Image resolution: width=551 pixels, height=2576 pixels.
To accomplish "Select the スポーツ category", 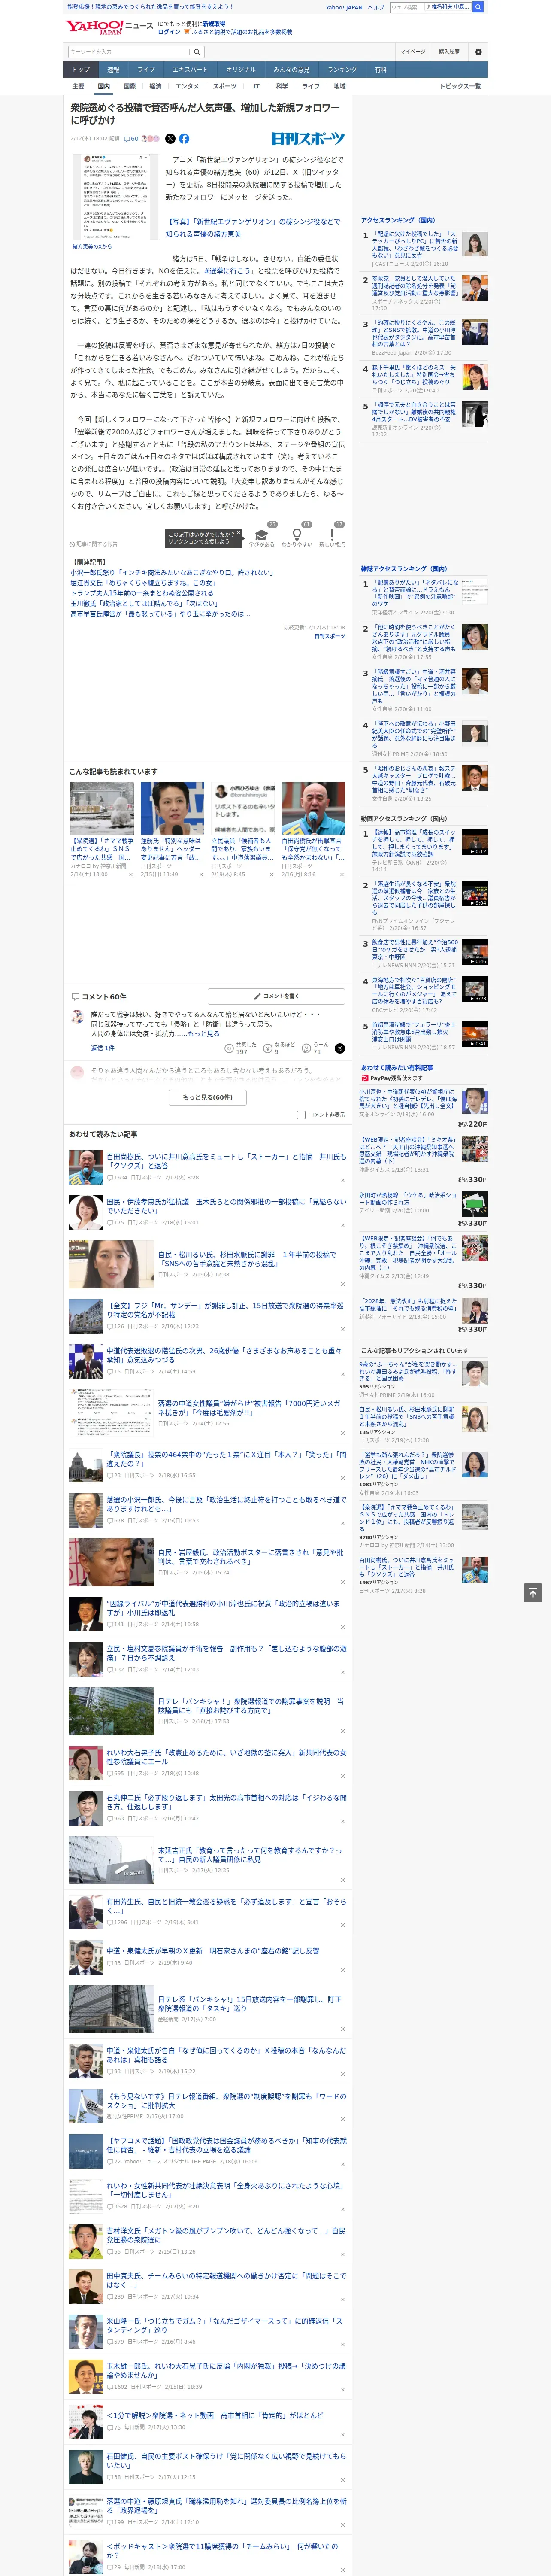I will pyautogui.click(x=225, y=87).
